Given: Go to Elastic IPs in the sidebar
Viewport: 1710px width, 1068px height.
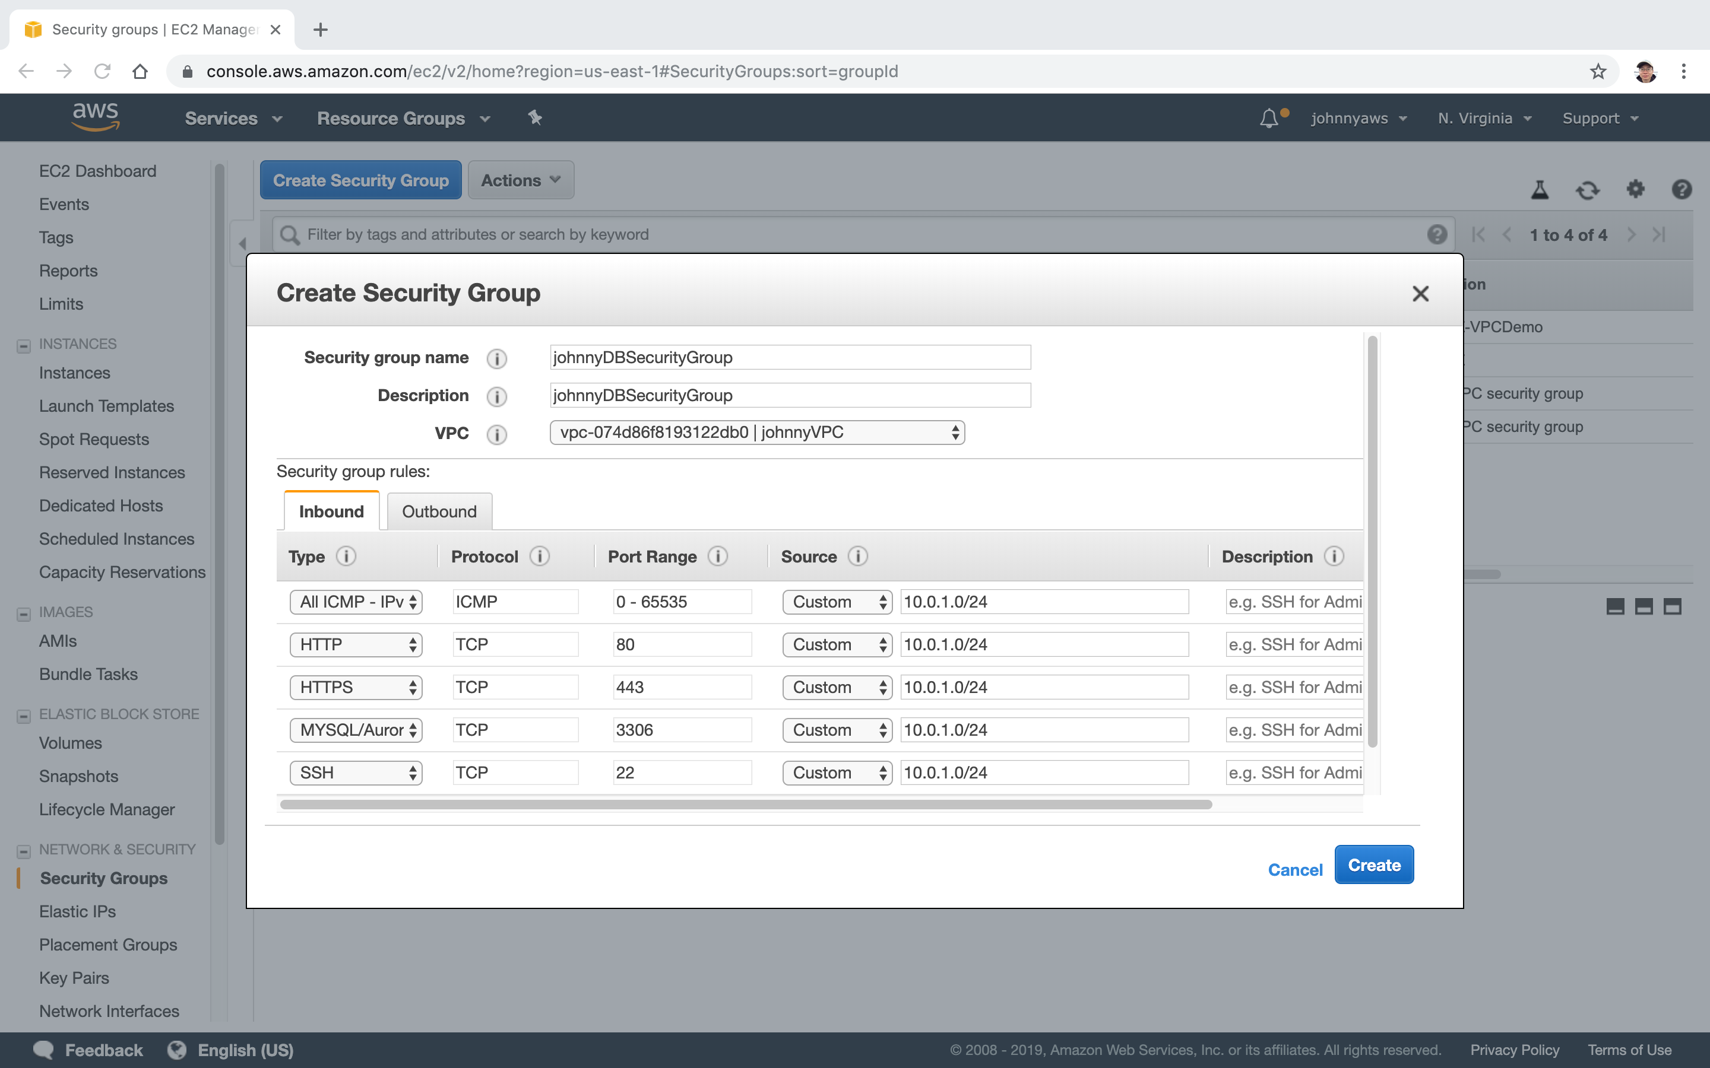Looking at the screenshot, I should [x=78, y=911].
